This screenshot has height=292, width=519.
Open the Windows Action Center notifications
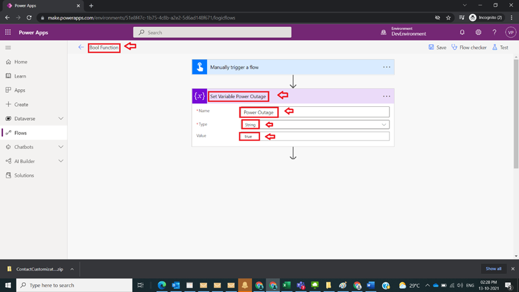(x=509, y=285)
